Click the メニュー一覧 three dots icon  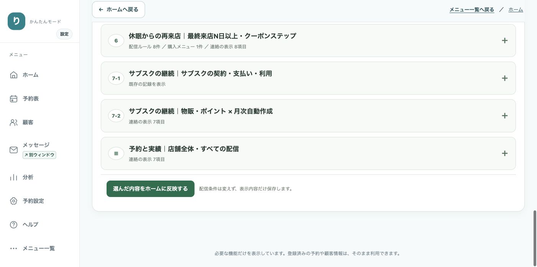click(13, 249)
